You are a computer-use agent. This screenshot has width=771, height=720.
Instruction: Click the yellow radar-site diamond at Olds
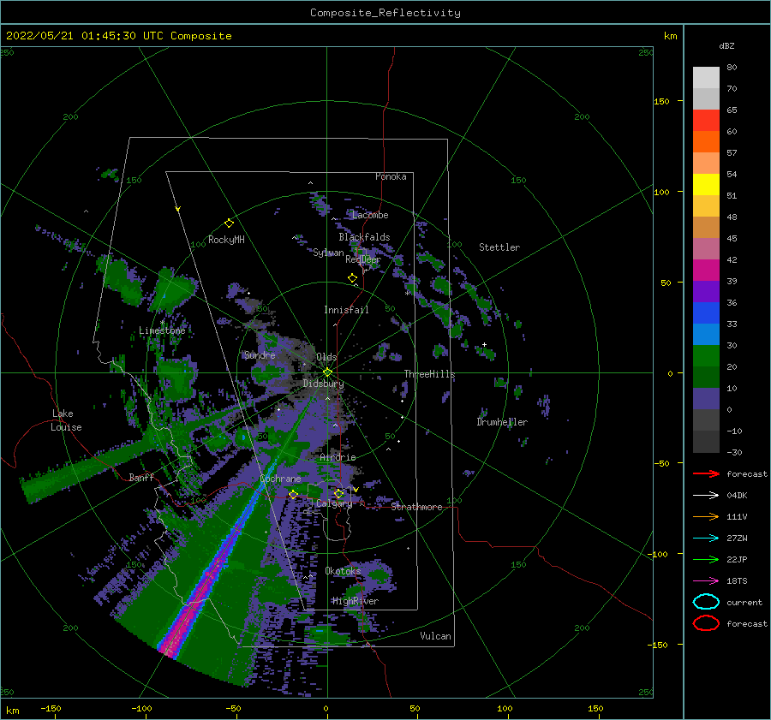pos(327,372)
